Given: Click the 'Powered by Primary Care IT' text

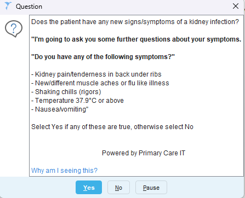Looking at the screenshot, I should pyautogui.click(x=144, y=153).
